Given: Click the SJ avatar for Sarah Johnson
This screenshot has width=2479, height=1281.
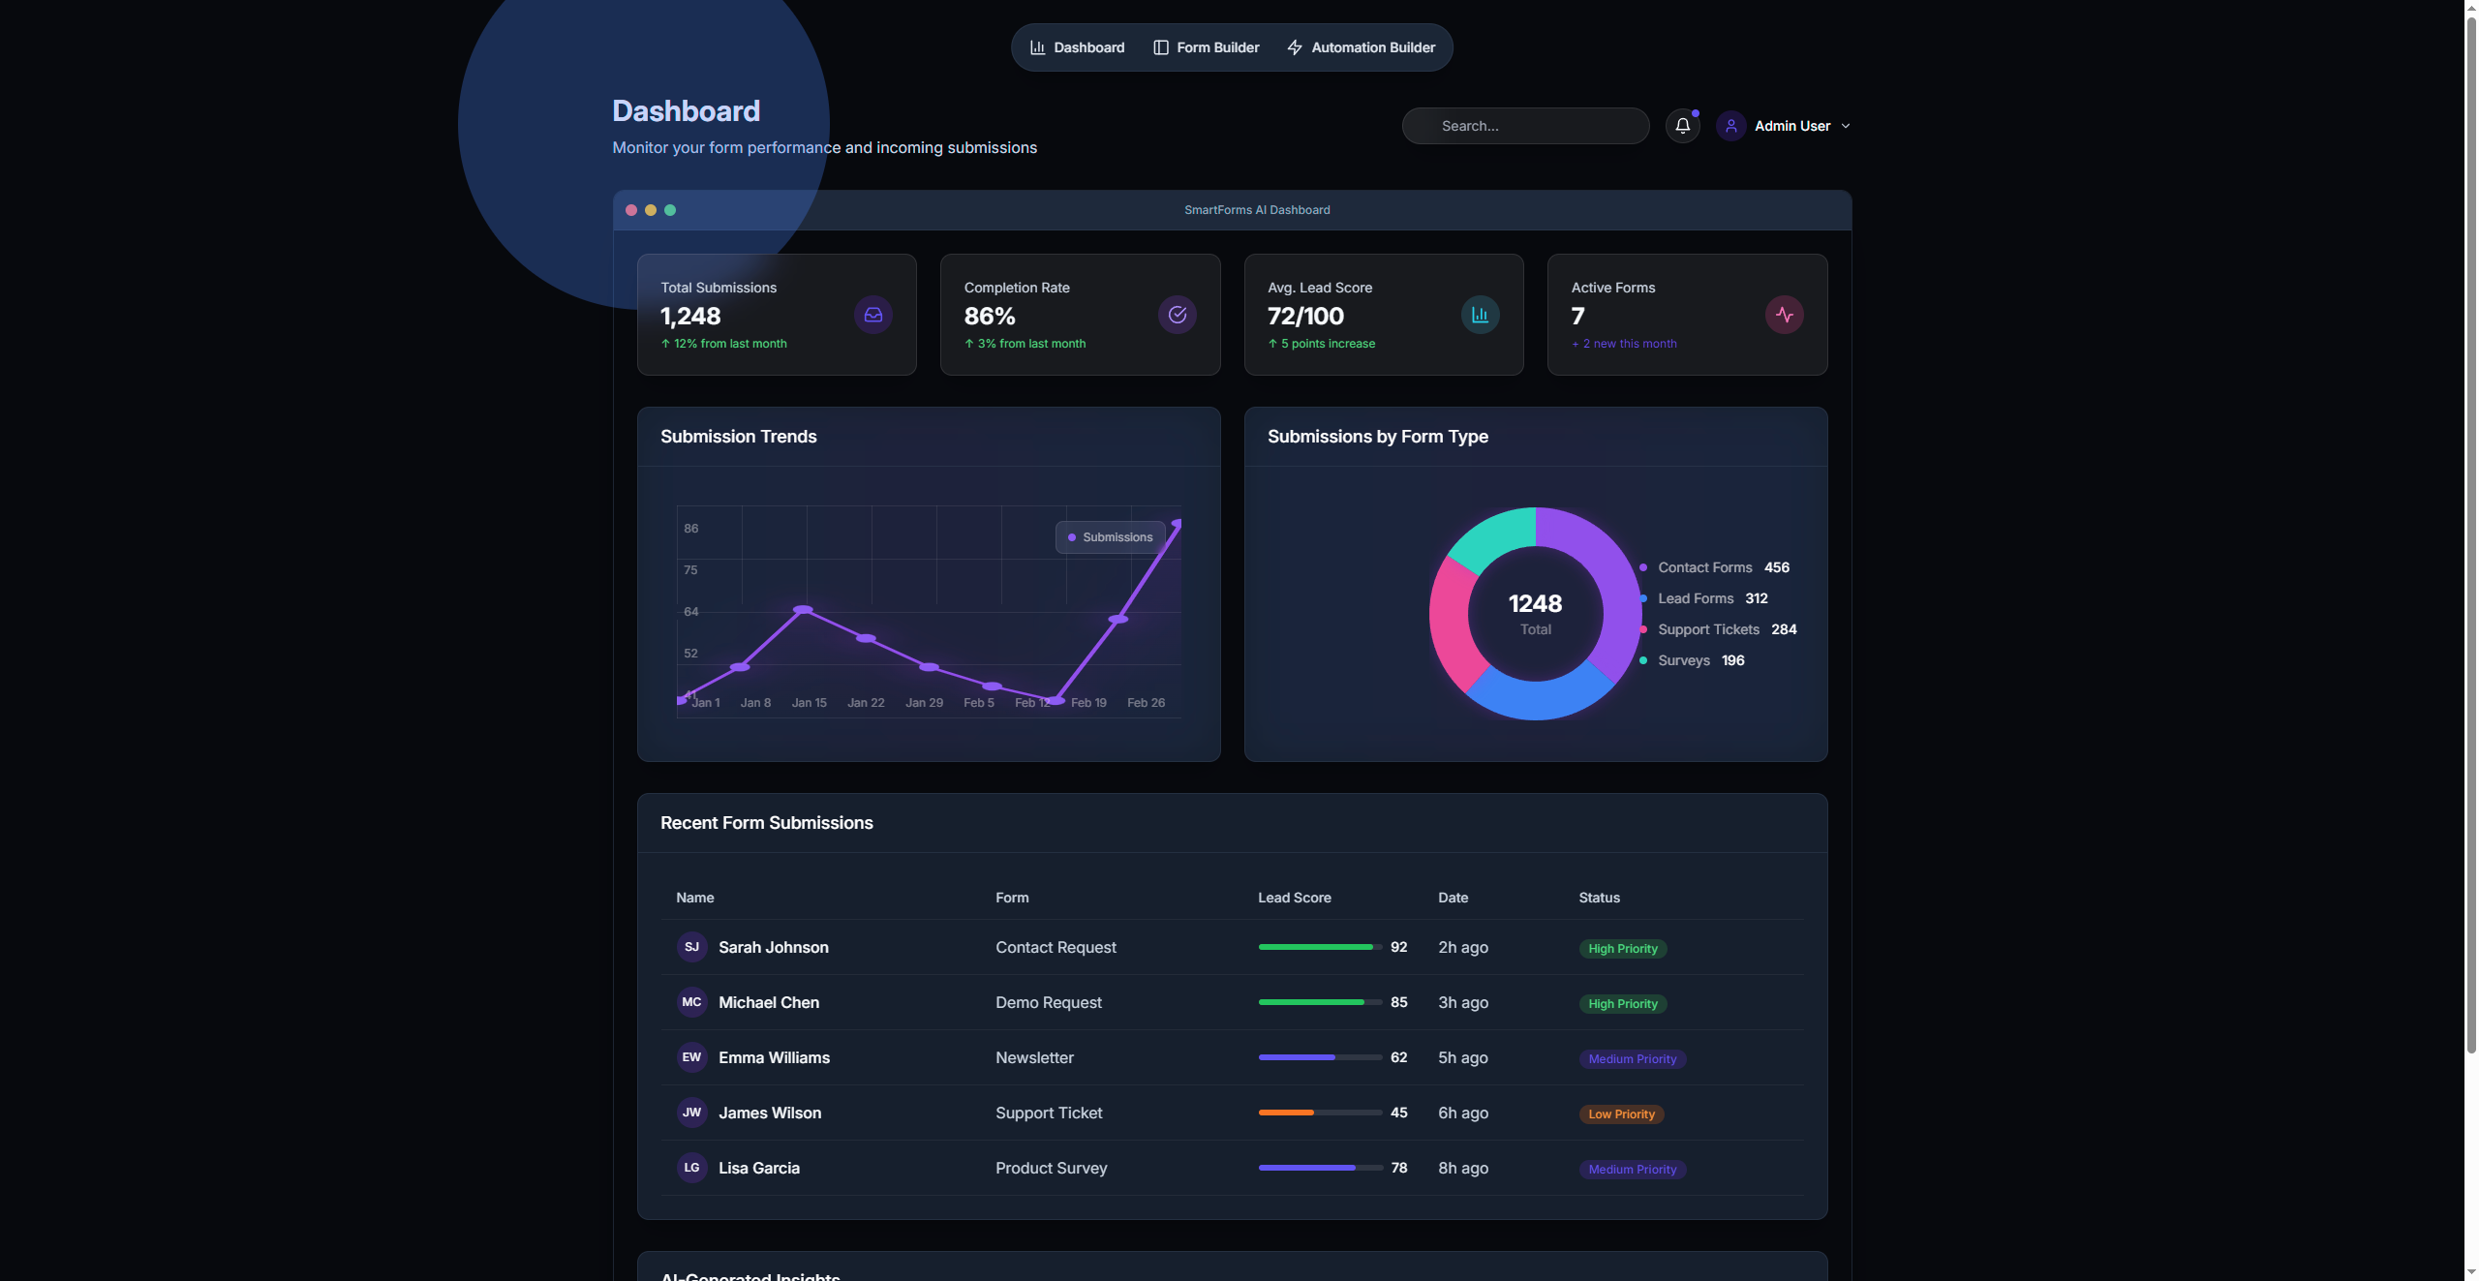Looking at the screenshot, I should click(691, 947).
